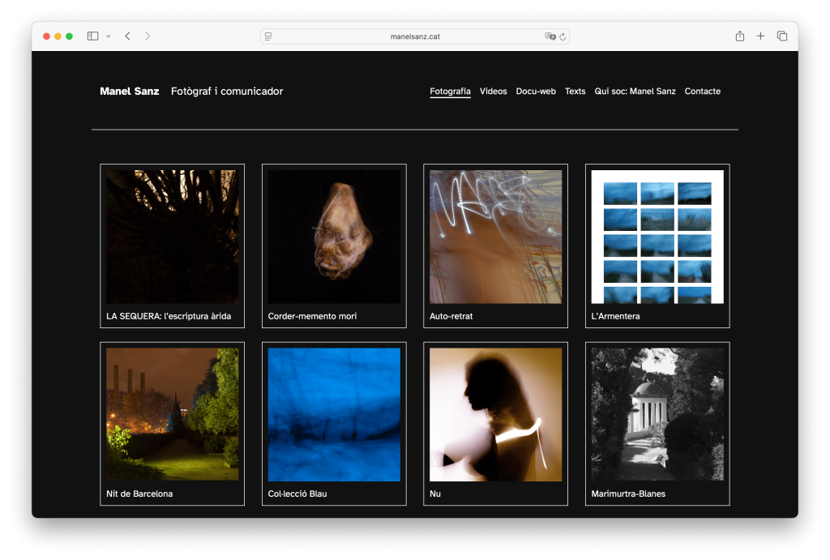Open the page translation icon
This screenshot has width=830, height=560.
(x=550, y=36)
